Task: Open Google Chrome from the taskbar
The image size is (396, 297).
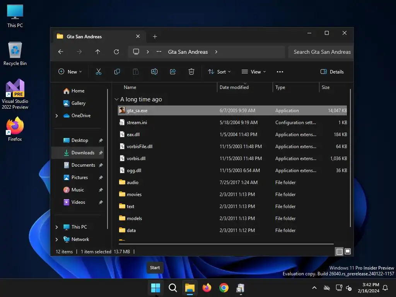Action: 224,288
